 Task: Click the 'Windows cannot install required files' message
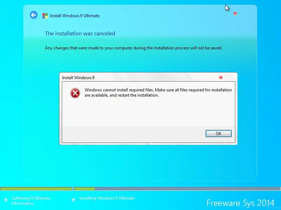click(x=158, y=92)
